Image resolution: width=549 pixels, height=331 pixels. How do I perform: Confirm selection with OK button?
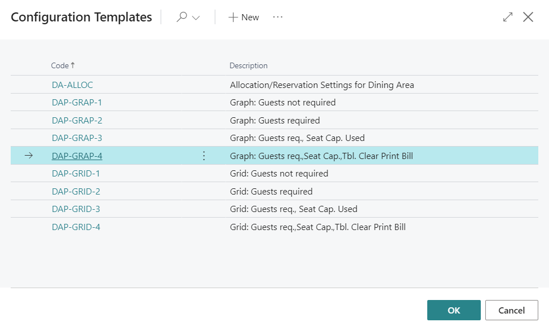(x=454, y=310)
